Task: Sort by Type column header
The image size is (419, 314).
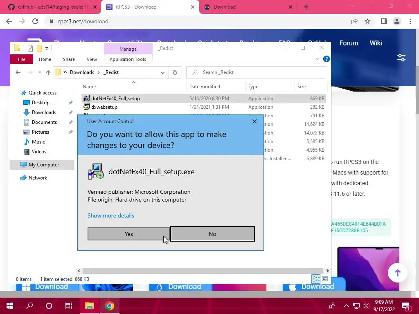Action: pyautogui.click(x=253, y=87)
